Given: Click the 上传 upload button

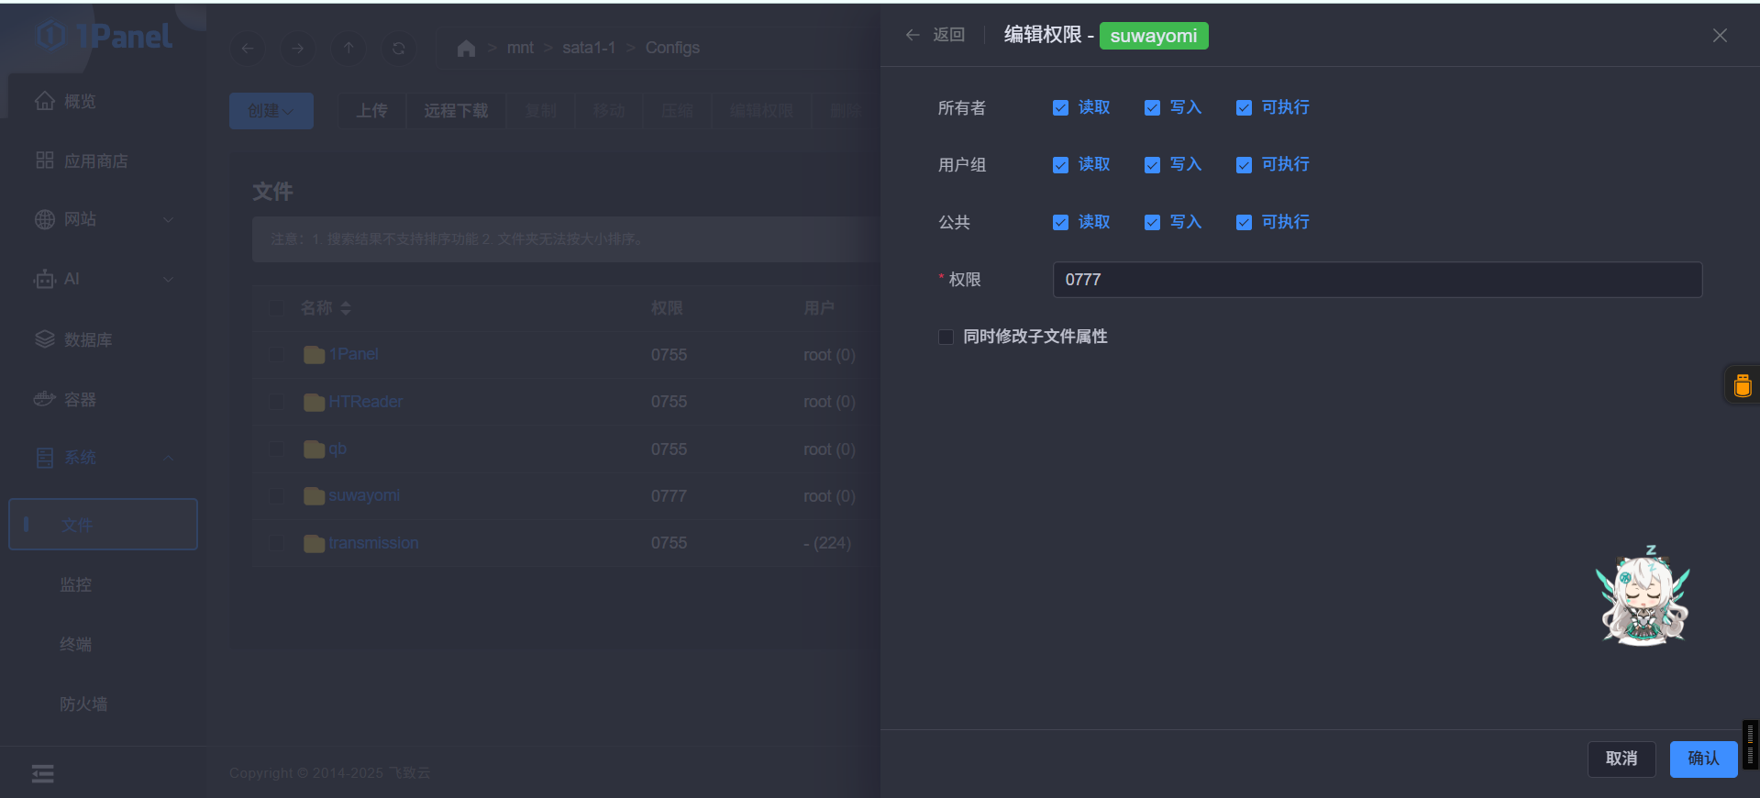Looking at the screenshot, I should (371, 111).
